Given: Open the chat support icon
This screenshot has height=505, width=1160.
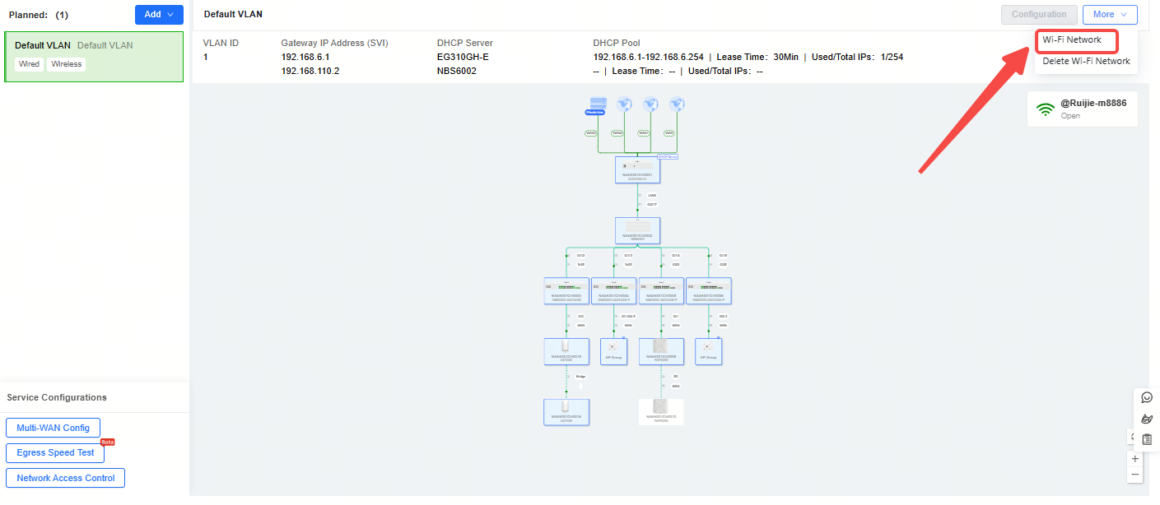Looking at the screenshot, I should pyautogui.click(x=1147, y=398).
